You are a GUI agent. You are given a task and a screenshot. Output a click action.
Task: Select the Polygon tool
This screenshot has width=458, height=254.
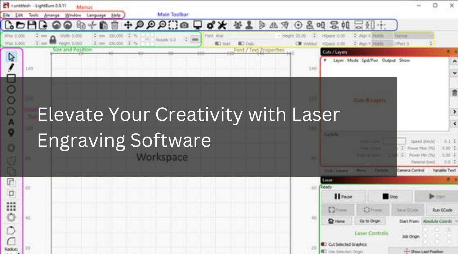(x=11, y=100)
